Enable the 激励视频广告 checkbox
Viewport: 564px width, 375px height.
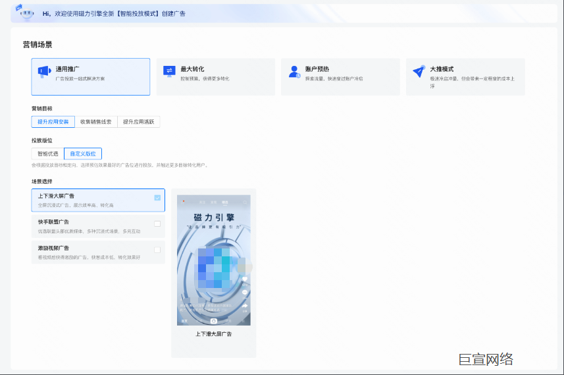157,250
